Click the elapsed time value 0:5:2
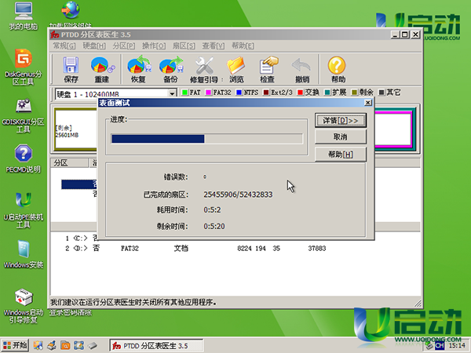 212,209
